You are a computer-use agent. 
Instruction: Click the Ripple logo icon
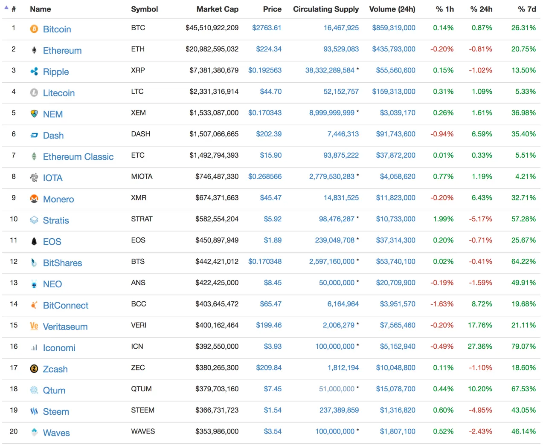point(34,71)
